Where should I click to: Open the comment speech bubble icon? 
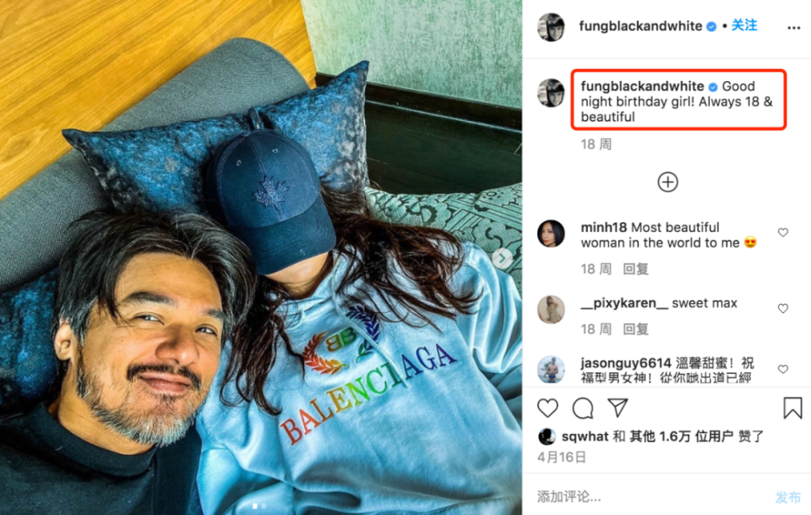[x=583, y=408]
